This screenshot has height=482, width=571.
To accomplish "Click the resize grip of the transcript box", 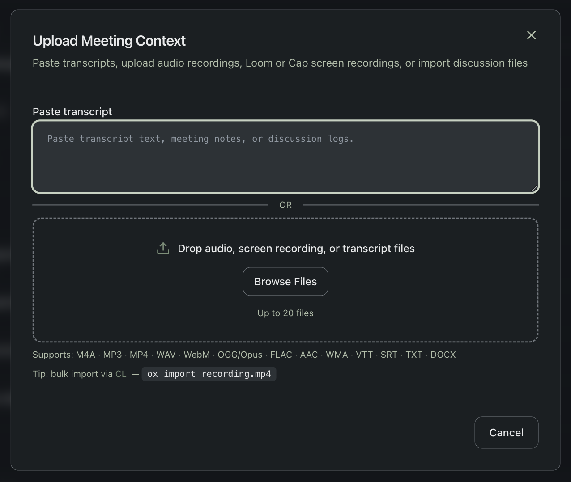I will click(535, 189).
